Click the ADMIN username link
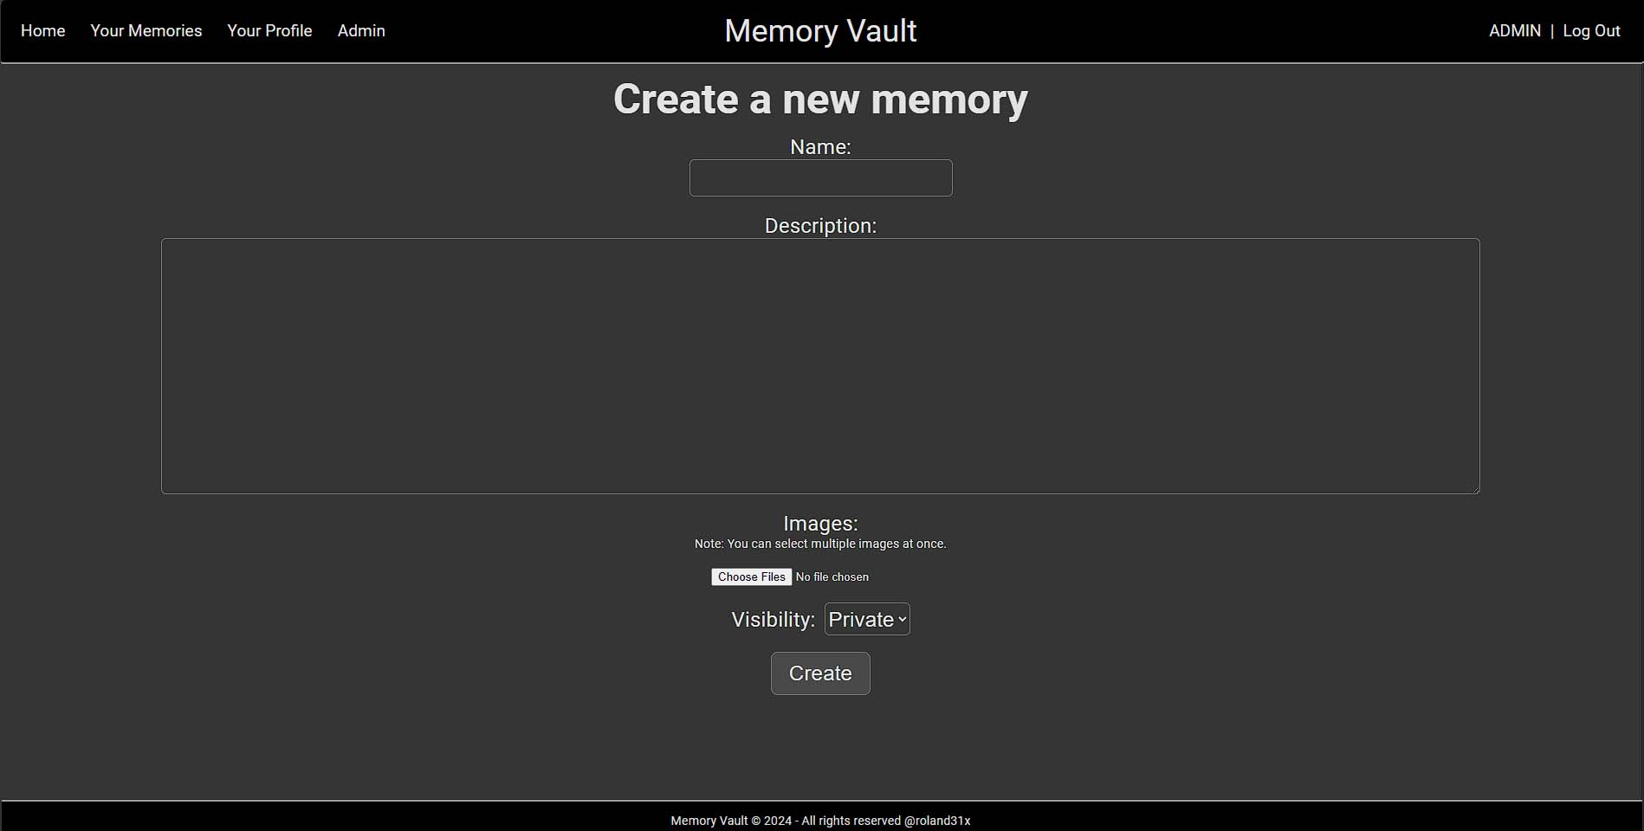 click(1514, 31)
